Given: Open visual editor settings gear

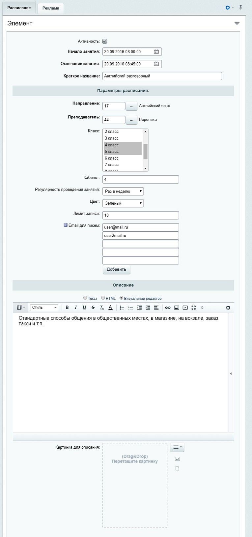Looking at the screenshot, I should click(228, 308).
